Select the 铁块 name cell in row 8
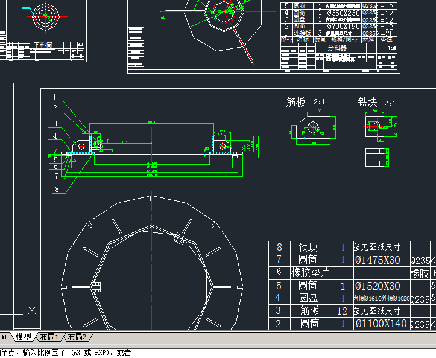This screenshot has height=358, width=436. point(308,247)
